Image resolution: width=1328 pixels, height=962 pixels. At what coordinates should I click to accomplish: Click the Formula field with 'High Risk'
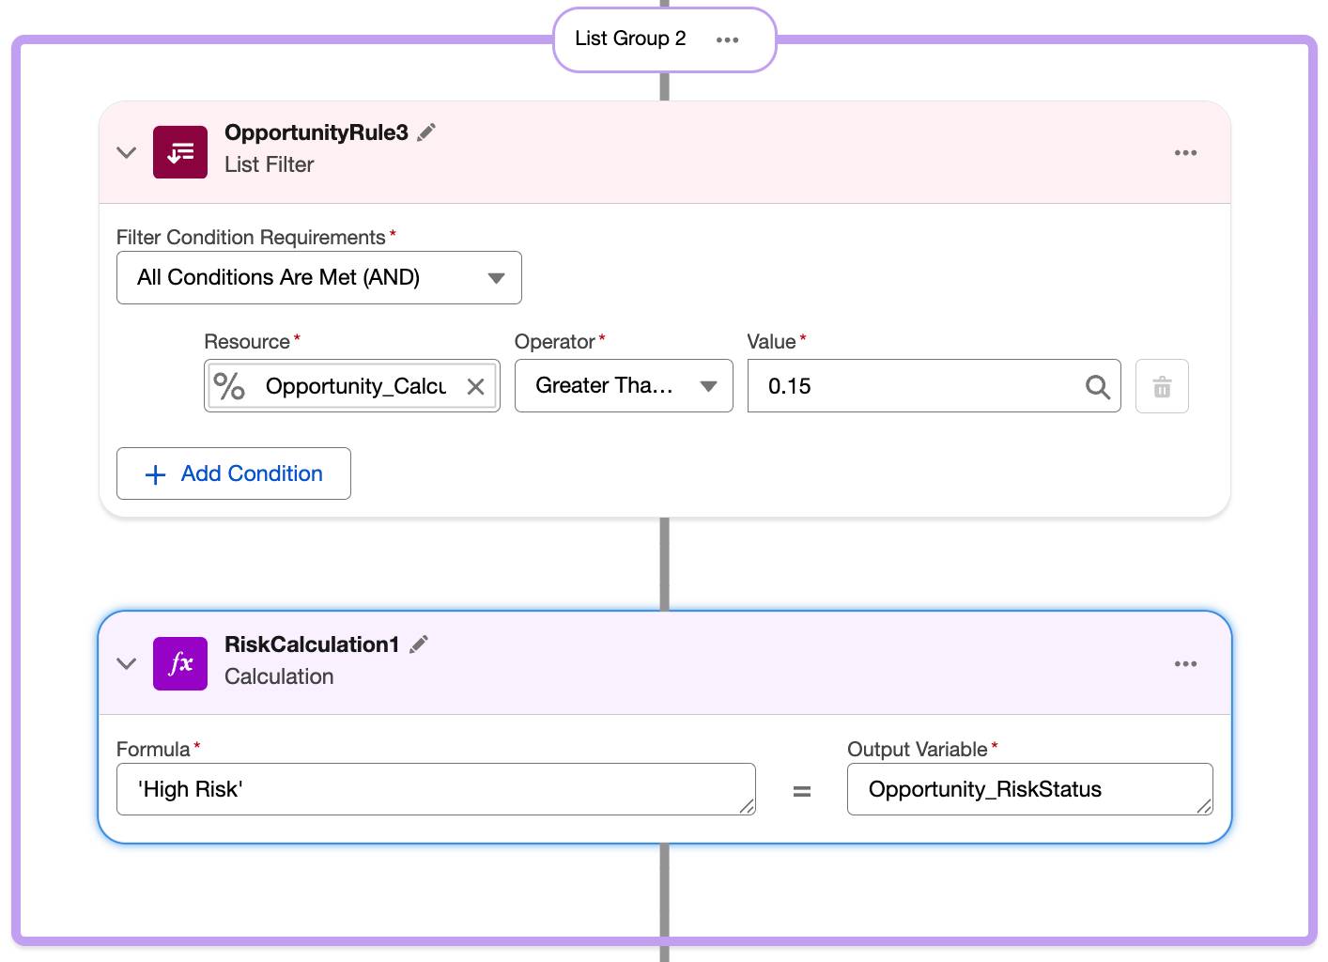436,789
